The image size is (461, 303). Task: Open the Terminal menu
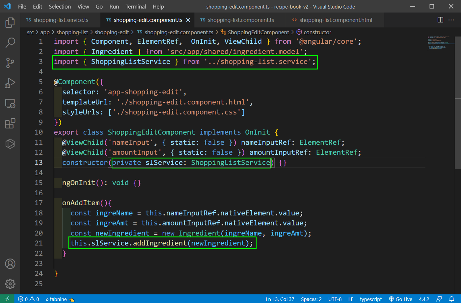point(136,7)
